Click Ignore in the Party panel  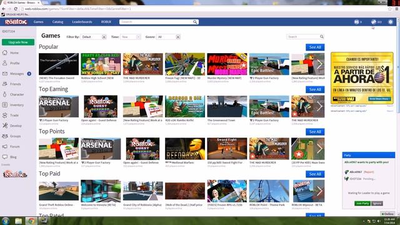coord(377,203)
